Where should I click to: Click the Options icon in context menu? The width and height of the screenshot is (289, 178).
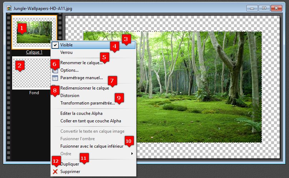[x=55, y=71]
